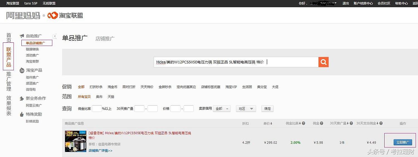418x157 pixels.
Task: Sort by 单价 using its arrow
Action: coord(271,123)
